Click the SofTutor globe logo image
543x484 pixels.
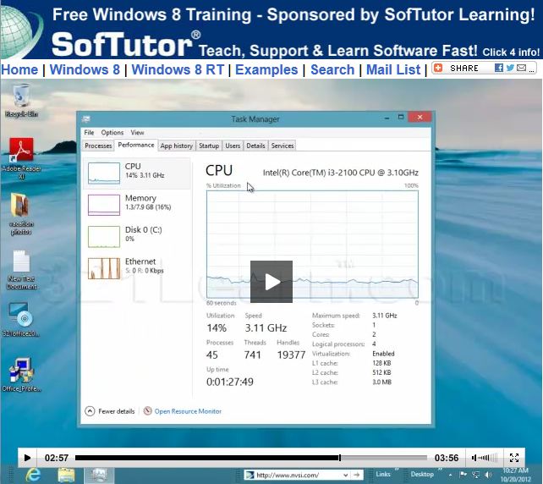click(21, 31)
